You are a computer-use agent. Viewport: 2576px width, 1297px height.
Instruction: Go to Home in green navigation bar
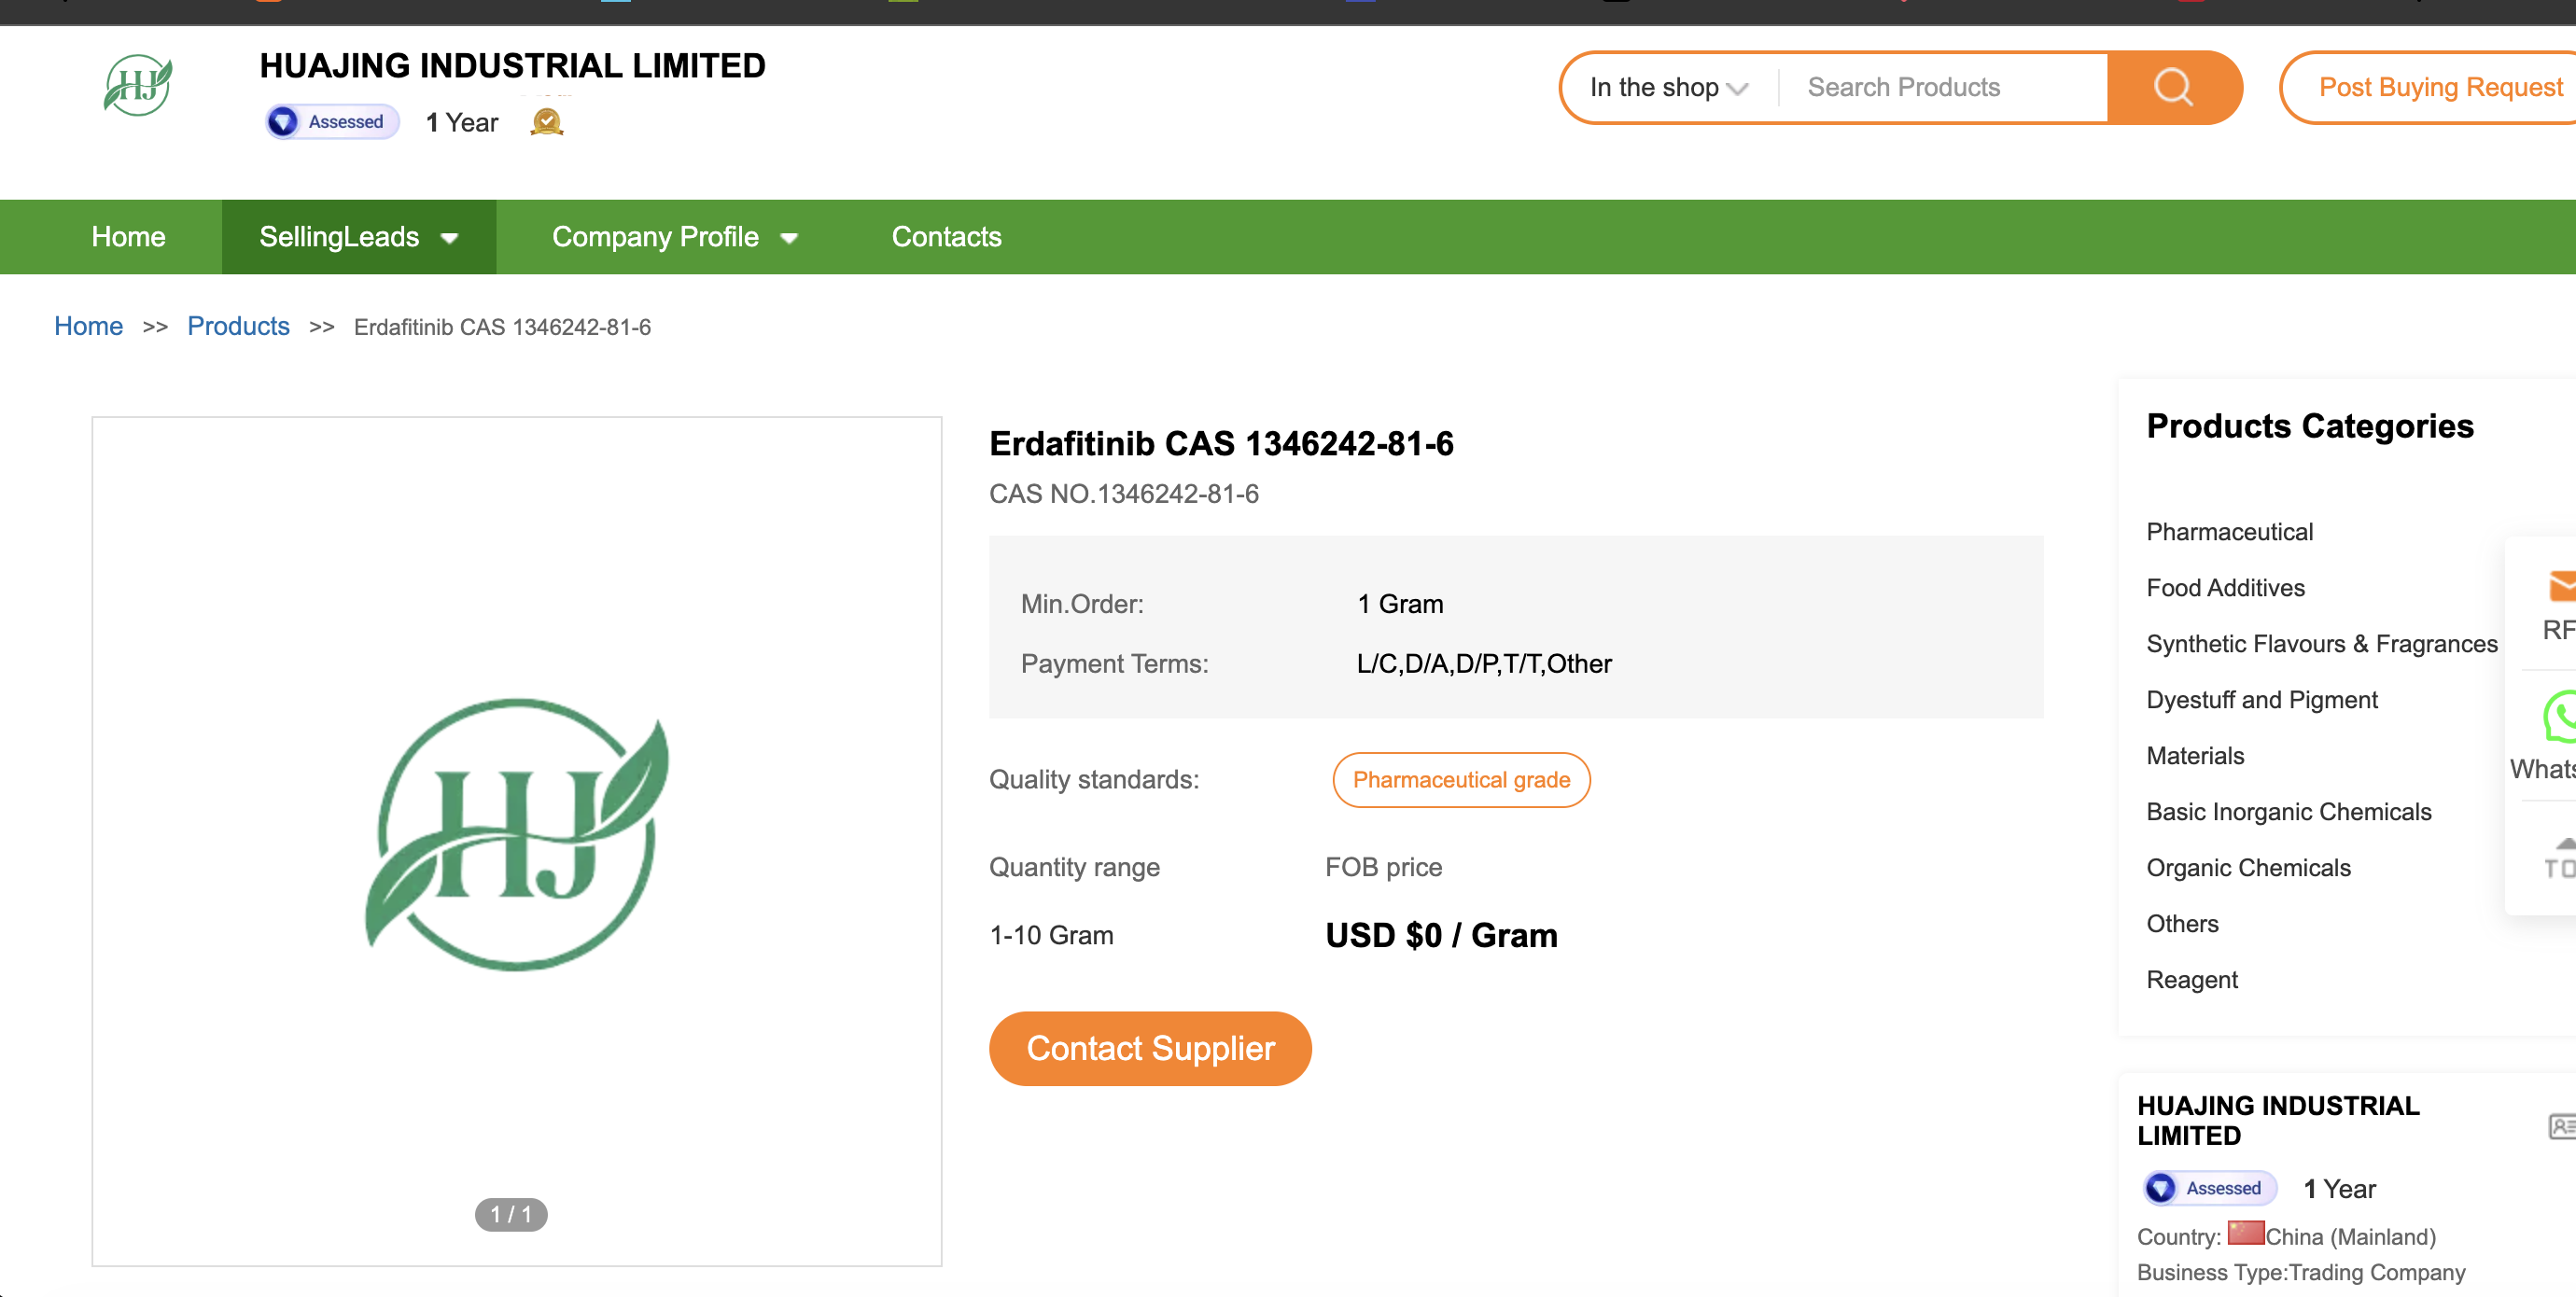128,237
